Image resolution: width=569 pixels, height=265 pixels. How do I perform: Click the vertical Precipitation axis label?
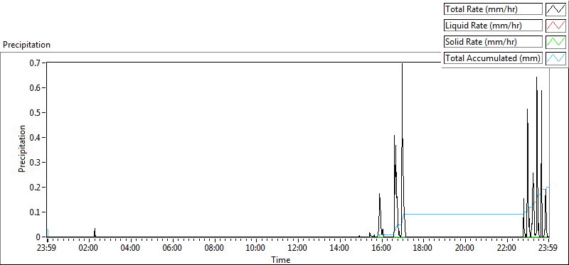click(x=22, y=148)
